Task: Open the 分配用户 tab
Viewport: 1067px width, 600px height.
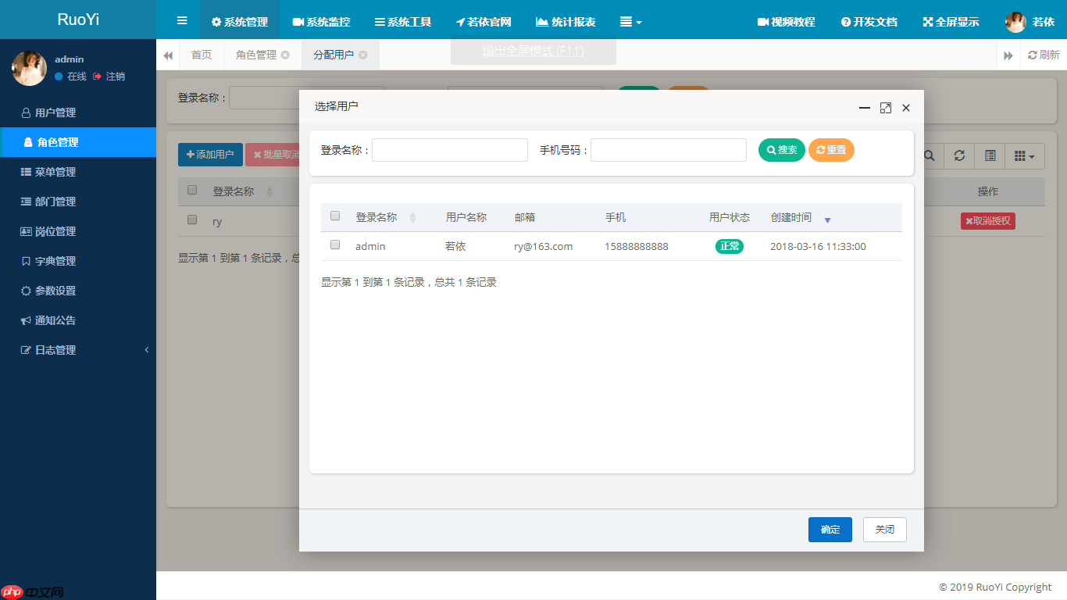Action: coord(334,55)
